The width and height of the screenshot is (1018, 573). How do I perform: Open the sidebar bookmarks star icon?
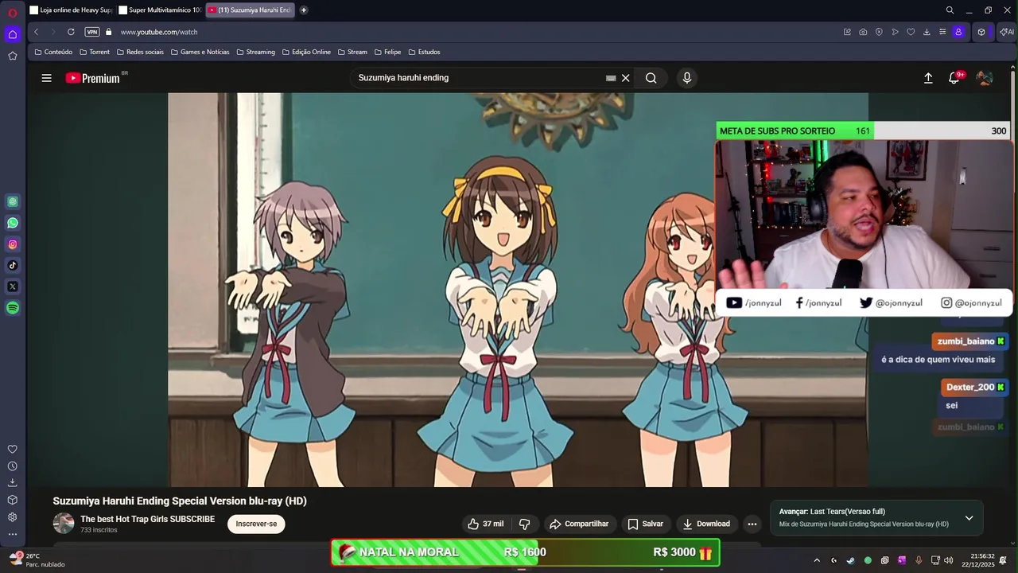(x=13, y=56)
